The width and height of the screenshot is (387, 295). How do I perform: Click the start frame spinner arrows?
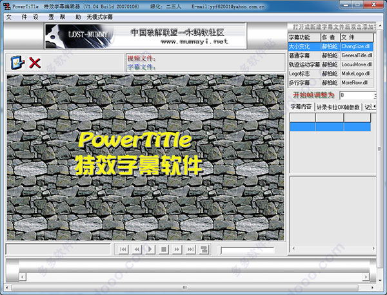click(375, 95)
